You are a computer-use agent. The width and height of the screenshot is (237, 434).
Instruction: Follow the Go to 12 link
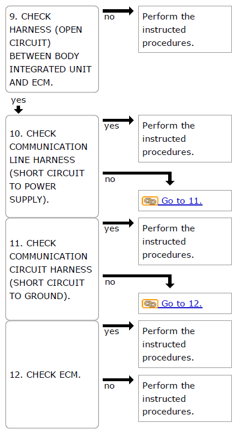(180, 304)
